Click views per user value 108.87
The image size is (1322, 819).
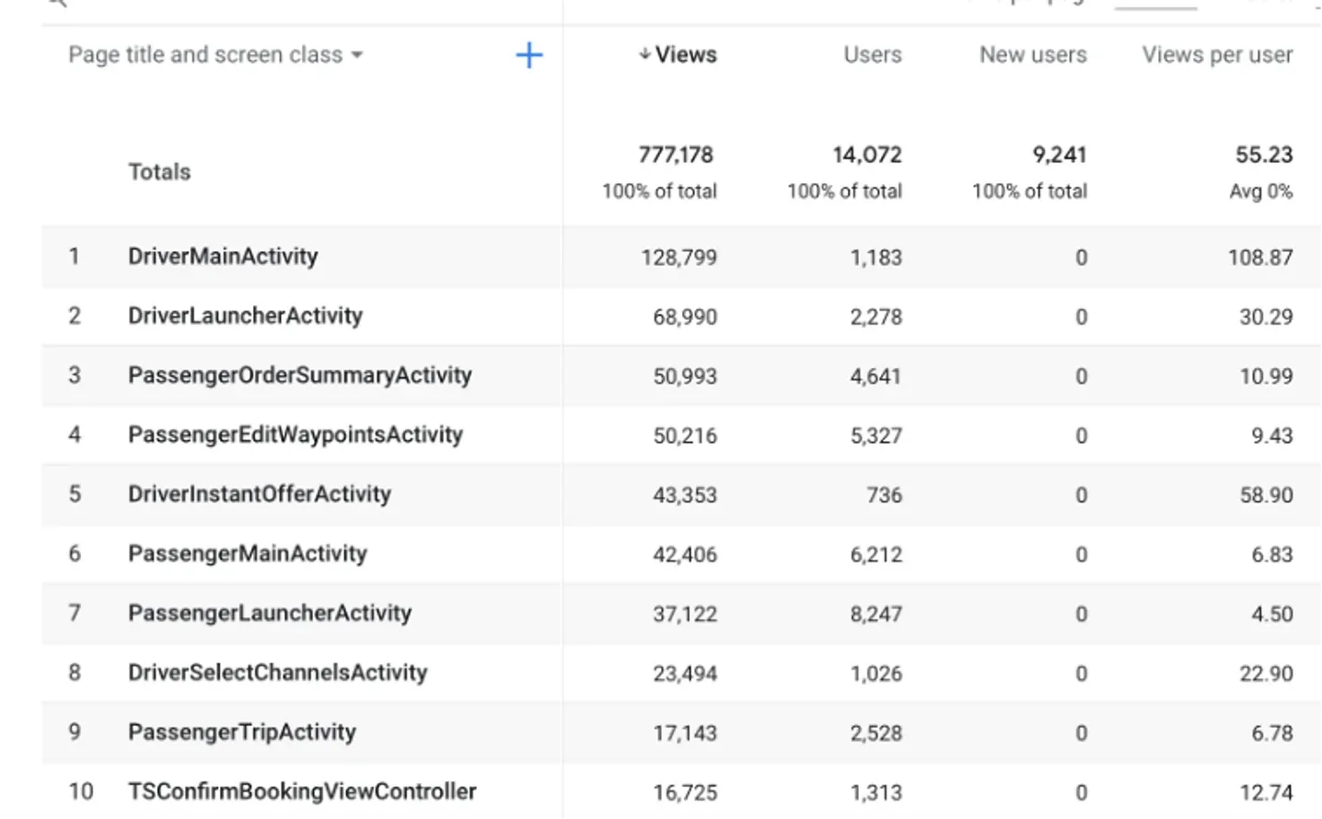[x=1260, y=258]
